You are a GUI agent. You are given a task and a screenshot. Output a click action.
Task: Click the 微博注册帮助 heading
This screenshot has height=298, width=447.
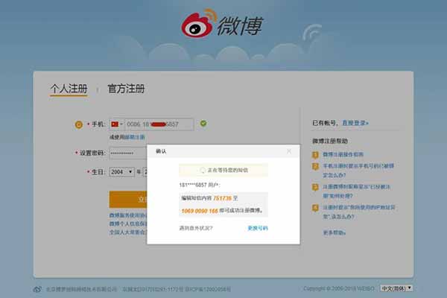[x=330, y=141]
